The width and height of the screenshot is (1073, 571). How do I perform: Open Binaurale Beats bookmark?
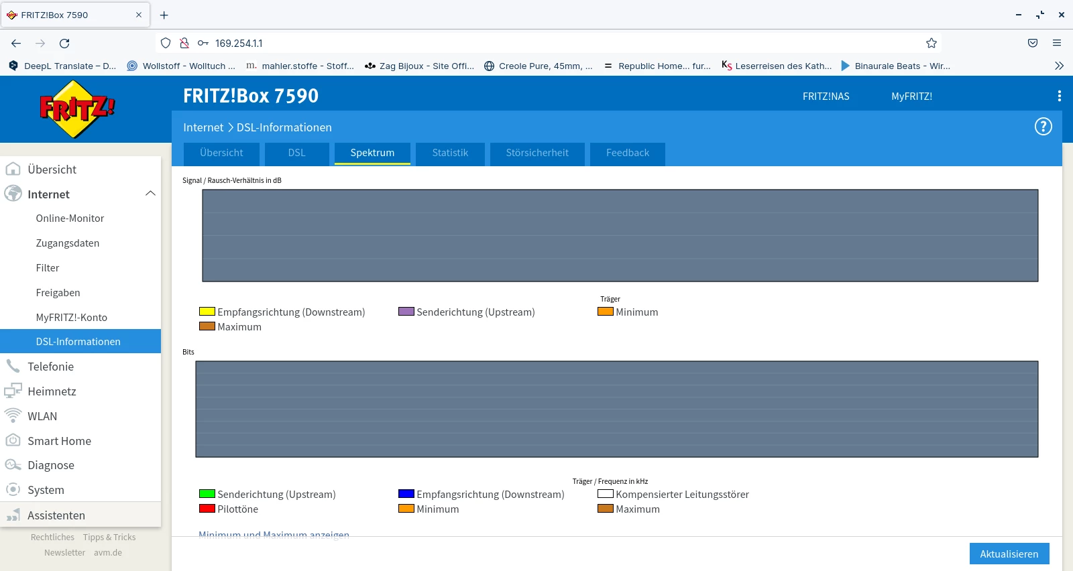895,66
